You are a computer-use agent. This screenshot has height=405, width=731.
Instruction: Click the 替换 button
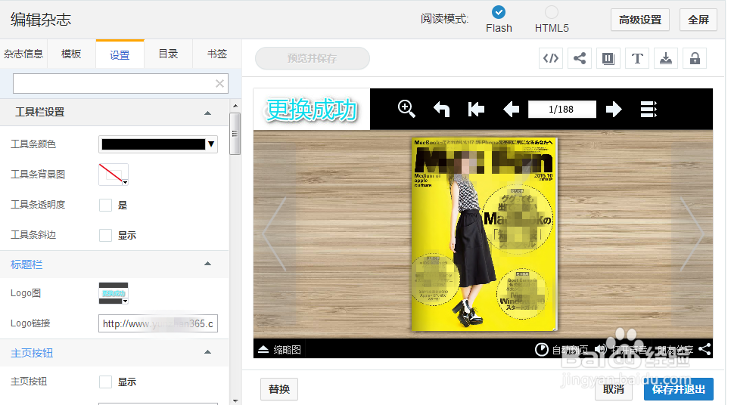(x=279, y=389)
